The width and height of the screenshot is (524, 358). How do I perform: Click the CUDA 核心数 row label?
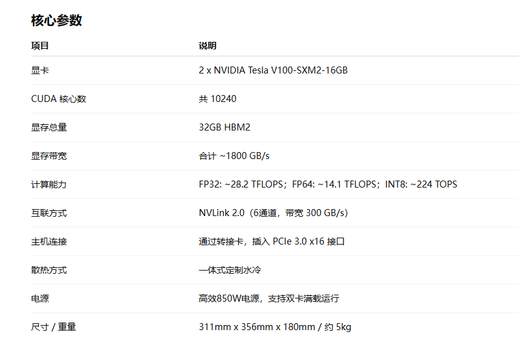coord(58,99)
